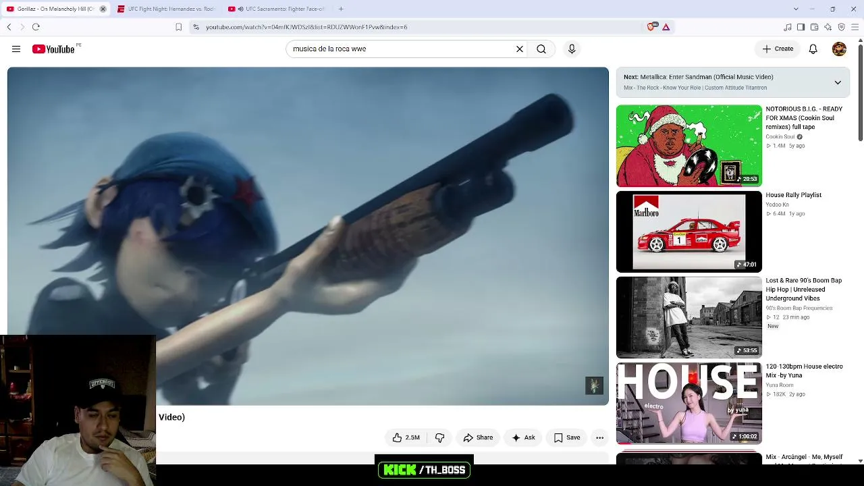864x486 pixels.
Task: Start voice search with microphone
Action: click(572, 49)
